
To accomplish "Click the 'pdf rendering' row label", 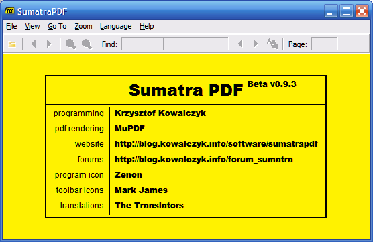I will [79, 129].
